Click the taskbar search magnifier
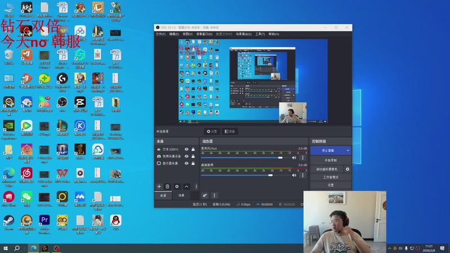This screenshot has height=253, width=450. click(17, 248)
